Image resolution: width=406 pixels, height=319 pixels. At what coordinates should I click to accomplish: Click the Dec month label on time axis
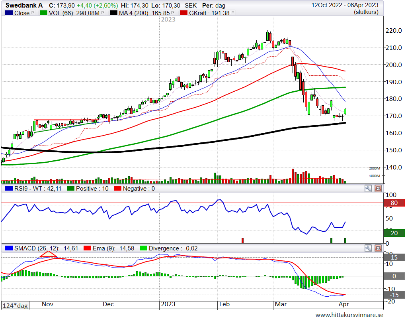[x=108, y=304]
